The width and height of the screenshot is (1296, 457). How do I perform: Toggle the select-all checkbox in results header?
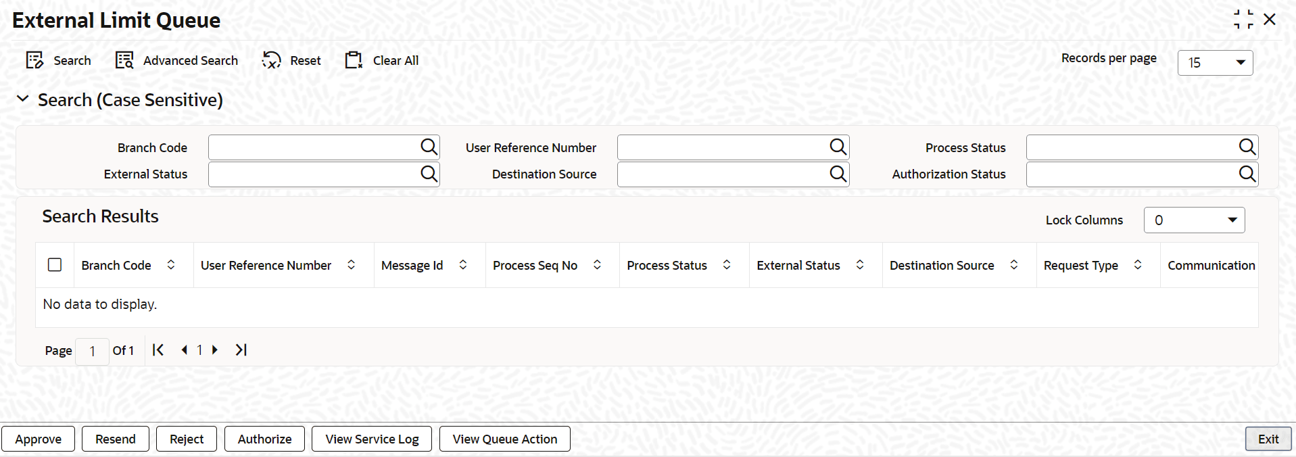[55, 265]
